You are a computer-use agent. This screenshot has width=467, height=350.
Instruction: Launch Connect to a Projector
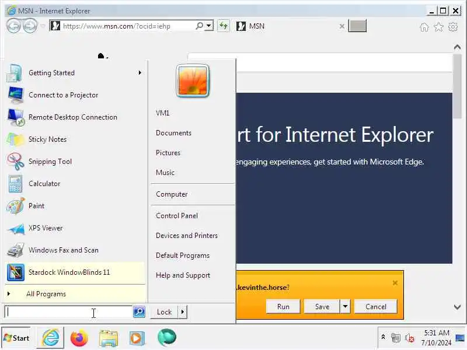[75, 95]
